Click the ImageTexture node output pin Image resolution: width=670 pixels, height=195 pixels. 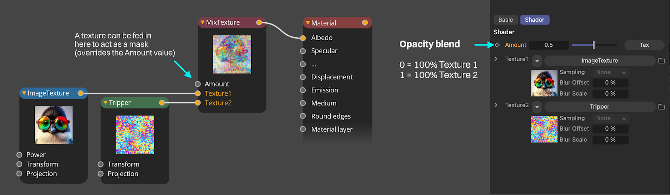coord(80,93)
